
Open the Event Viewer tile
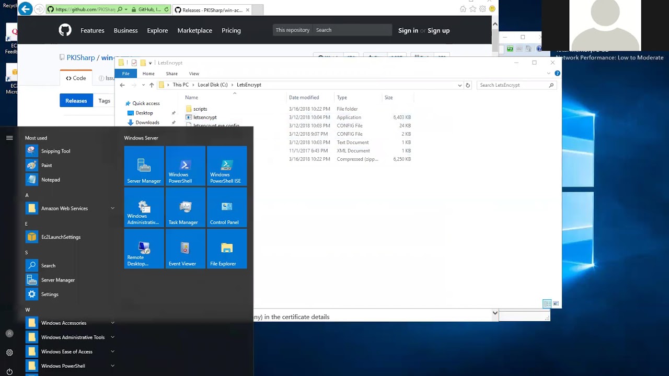185,249
